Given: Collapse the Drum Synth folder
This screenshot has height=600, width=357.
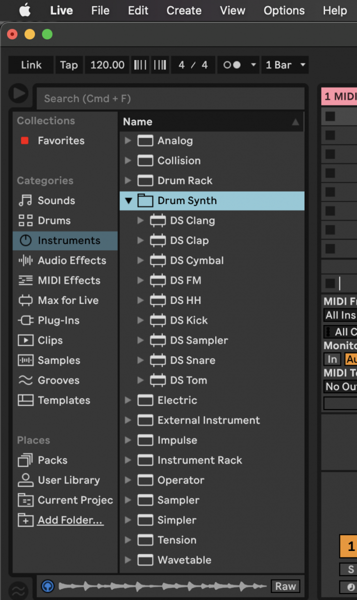Looking at the screenshot, I should tap(128, 200).
